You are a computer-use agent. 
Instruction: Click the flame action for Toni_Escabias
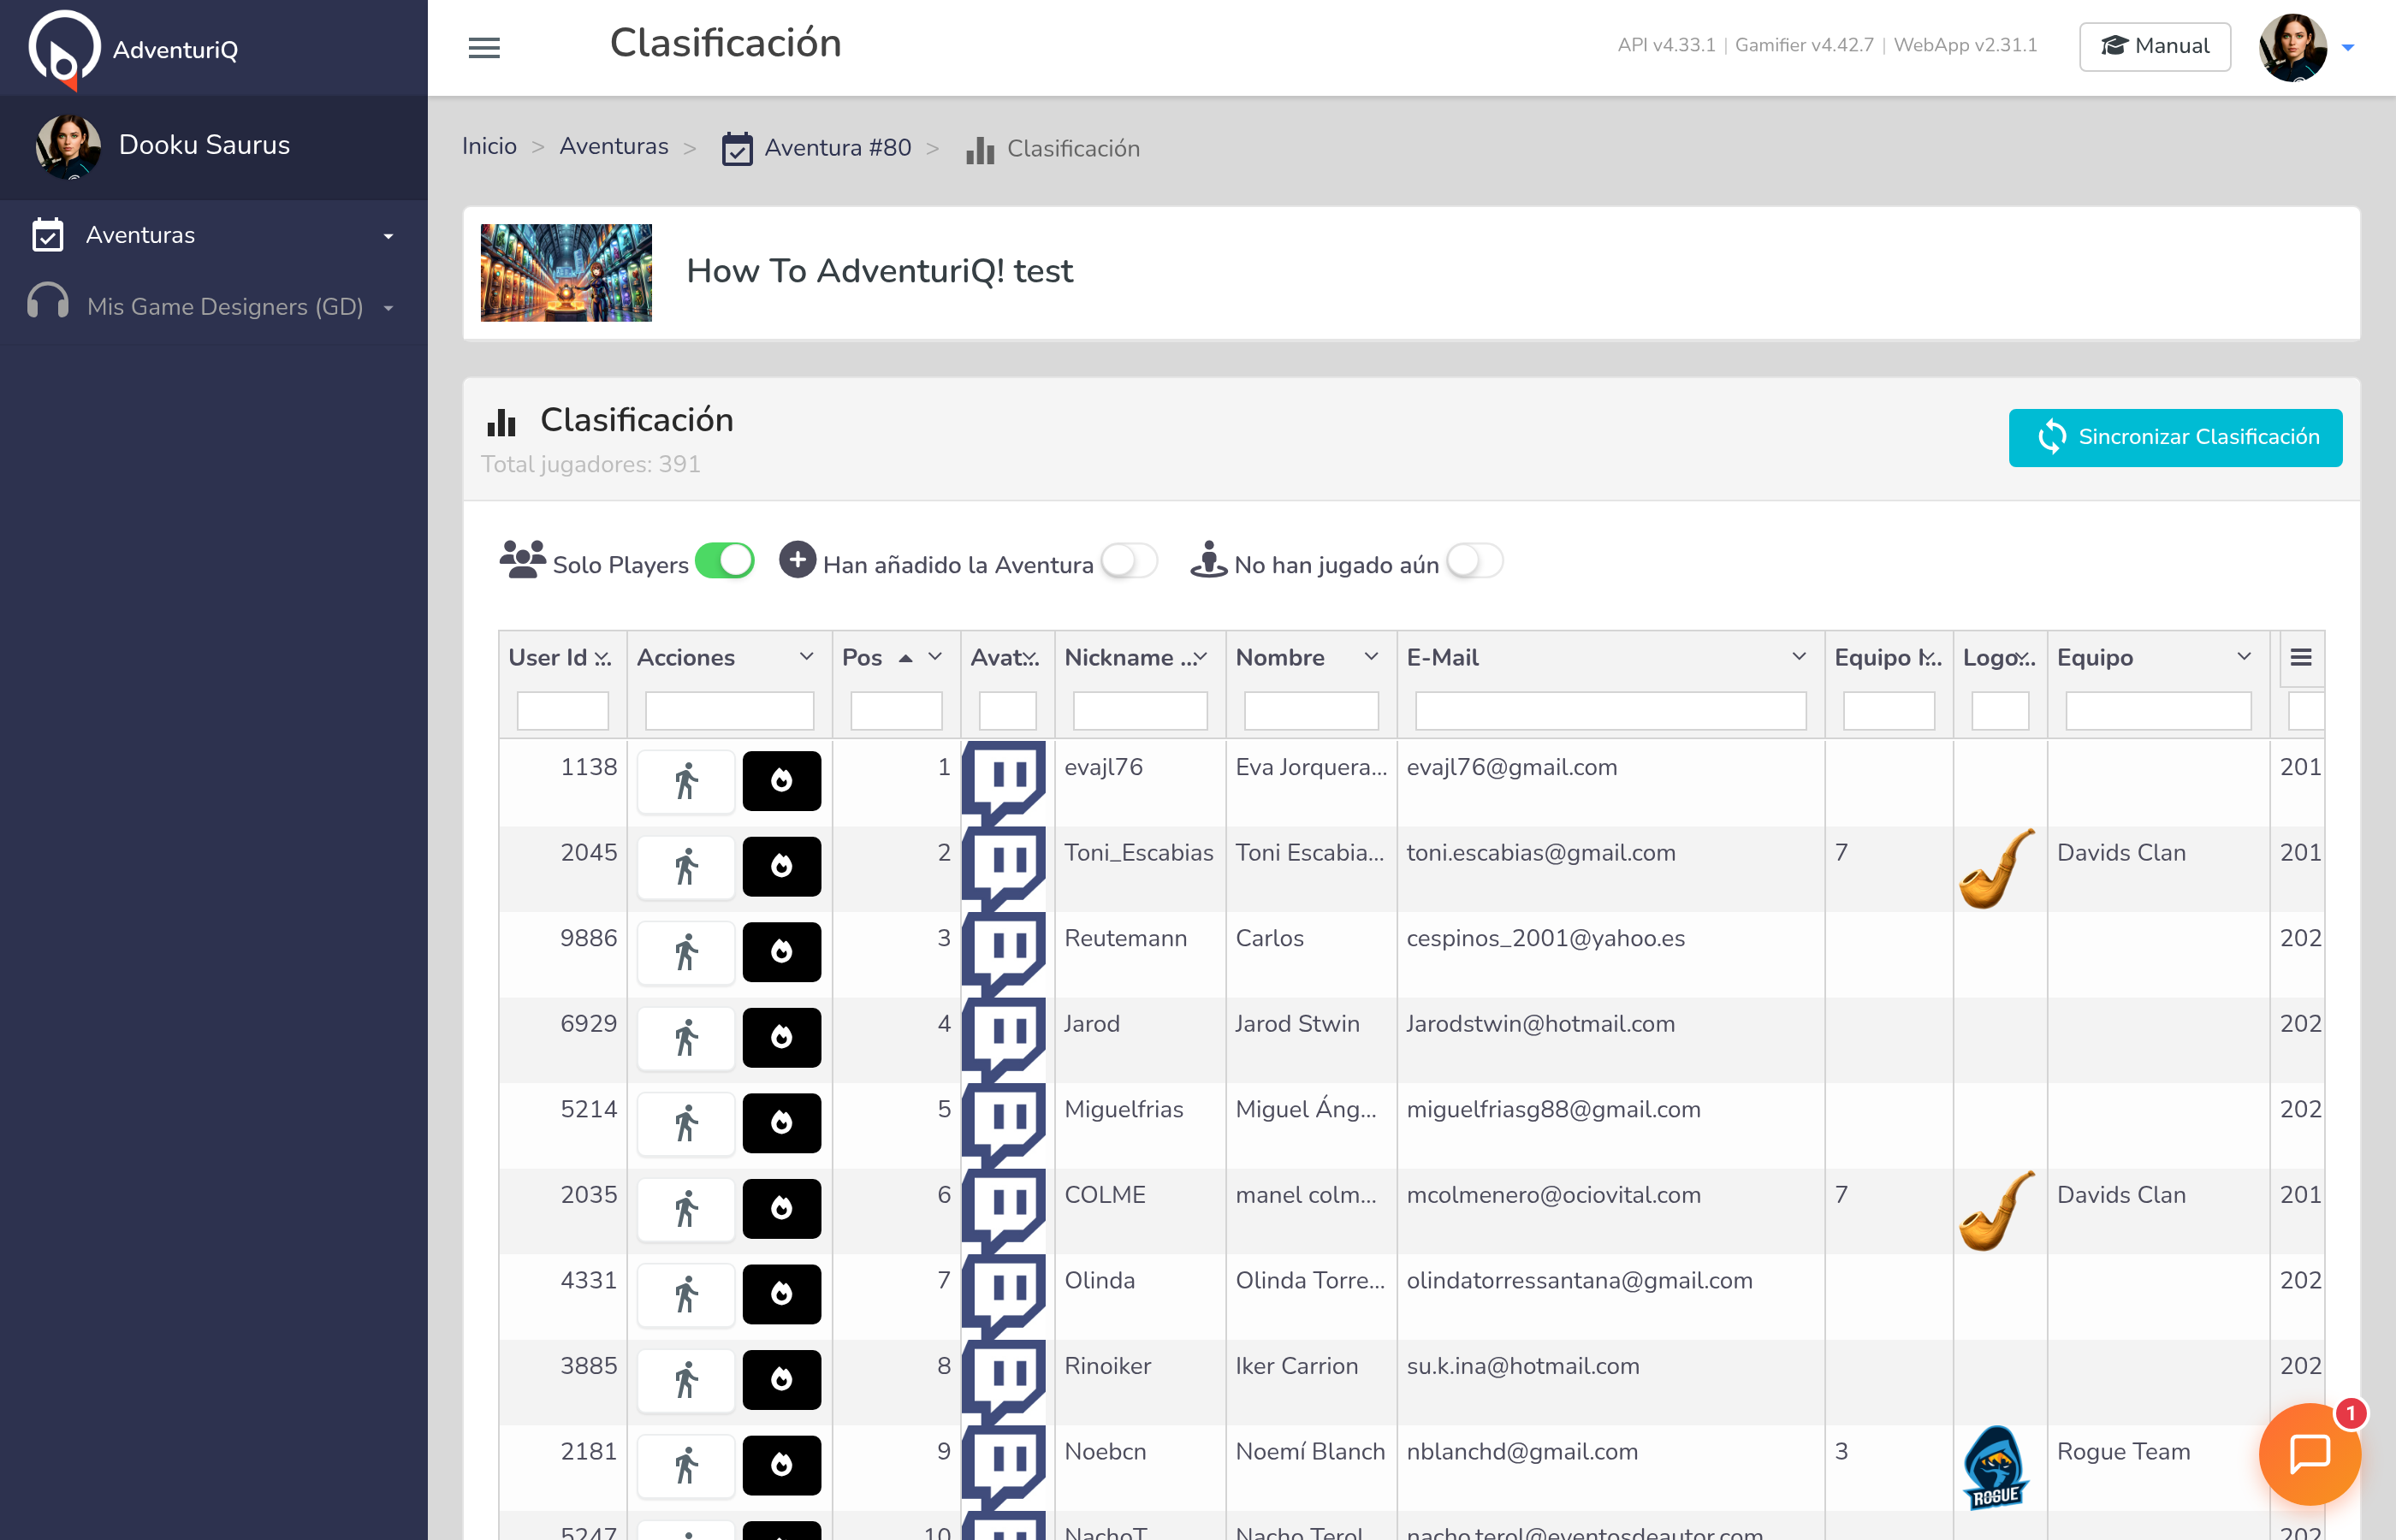781,866
